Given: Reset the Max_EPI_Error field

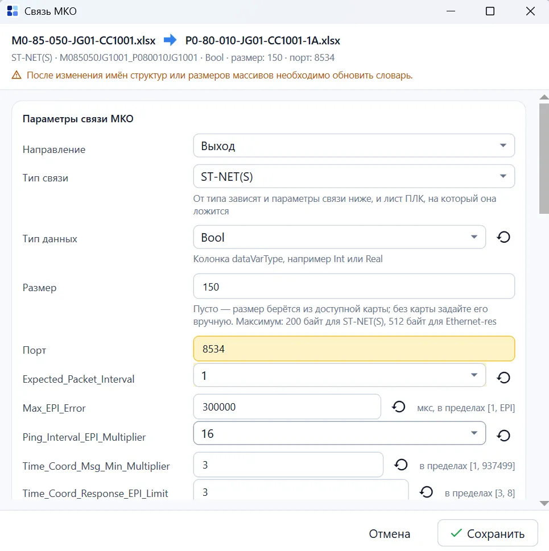Looking at the screenshot, I should point(399,407).
